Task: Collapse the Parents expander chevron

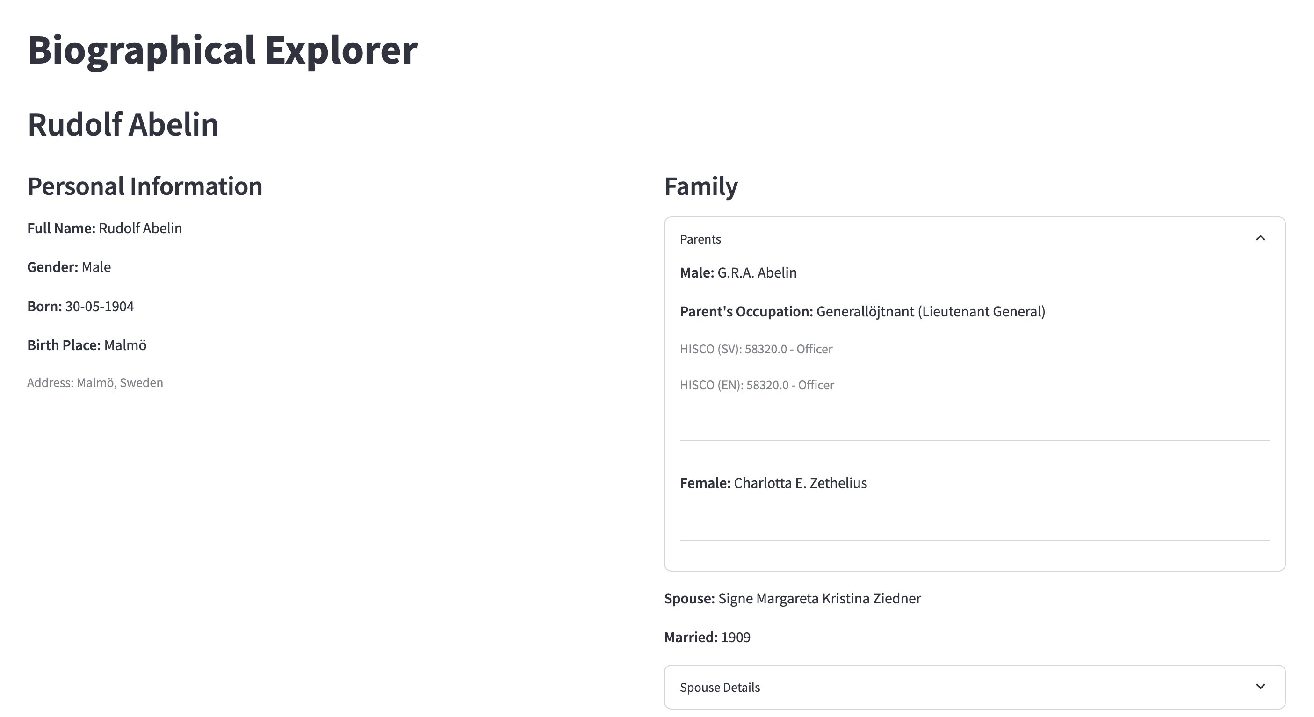Action: click(x=1260, y=239)
